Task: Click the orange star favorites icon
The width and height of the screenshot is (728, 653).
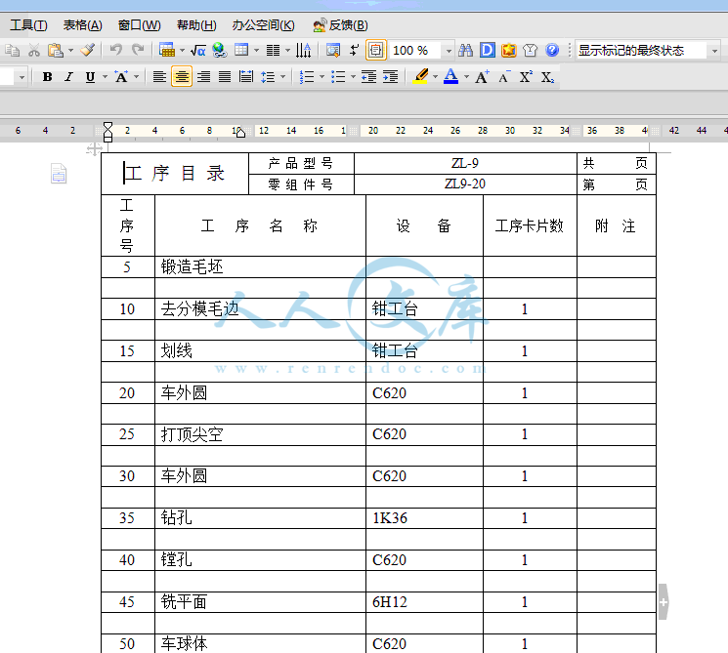Action: pos(509,50)
